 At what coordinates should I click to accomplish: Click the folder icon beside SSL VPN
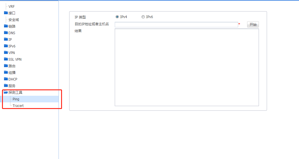6,59
